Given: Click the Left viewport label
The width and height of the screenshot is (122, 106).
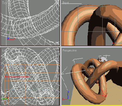Looking at the screenshot, I should pyautogui.click(x=4, y=50).
